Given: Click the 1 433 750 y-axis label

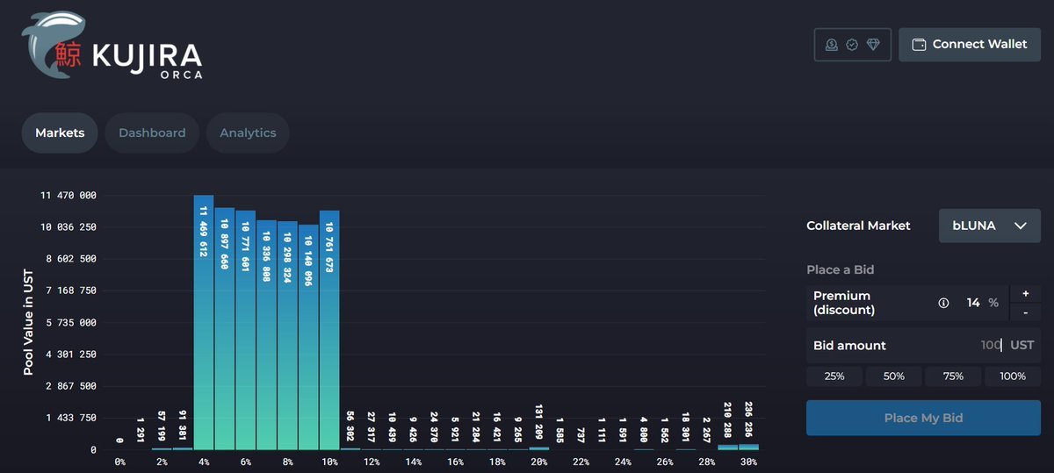Looking at the screenshot, I should coord(72,418).
